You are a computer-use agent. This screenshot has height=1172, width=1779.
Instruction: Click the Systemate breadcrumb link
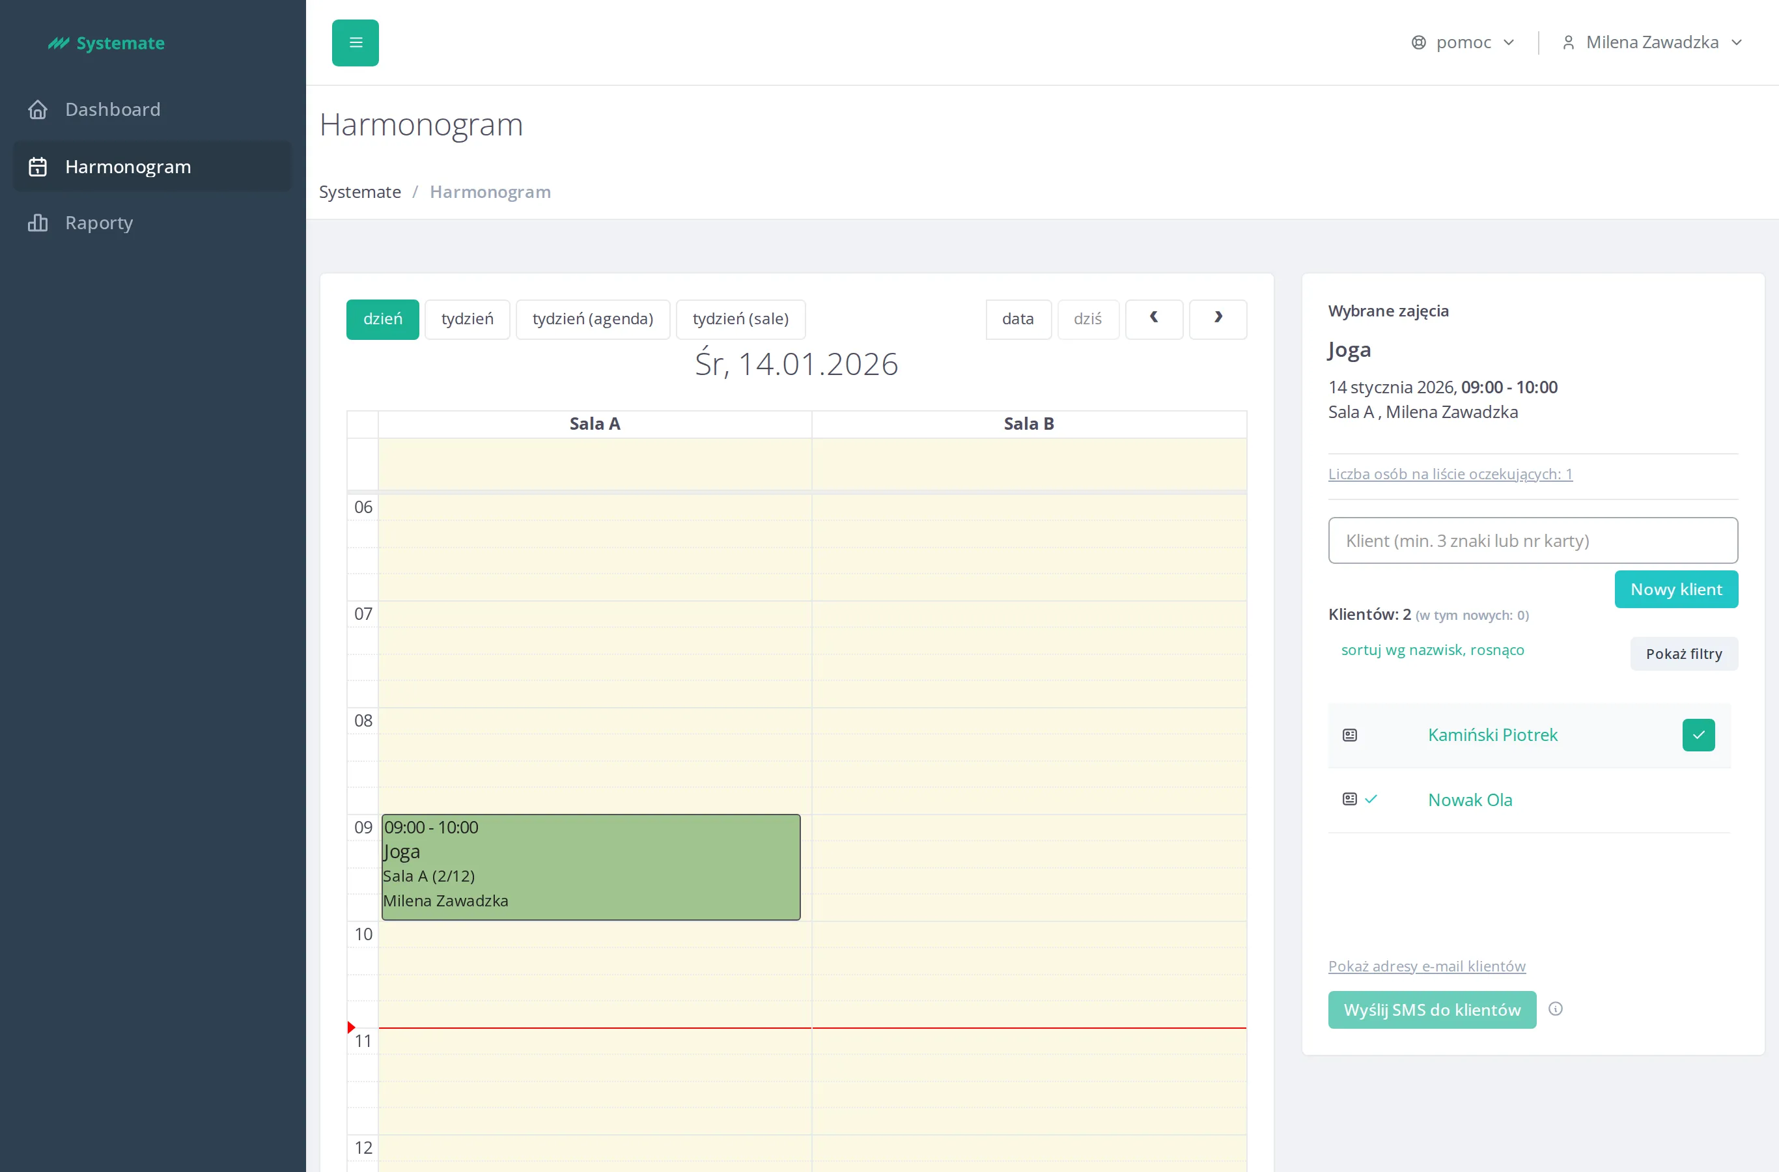359,192
